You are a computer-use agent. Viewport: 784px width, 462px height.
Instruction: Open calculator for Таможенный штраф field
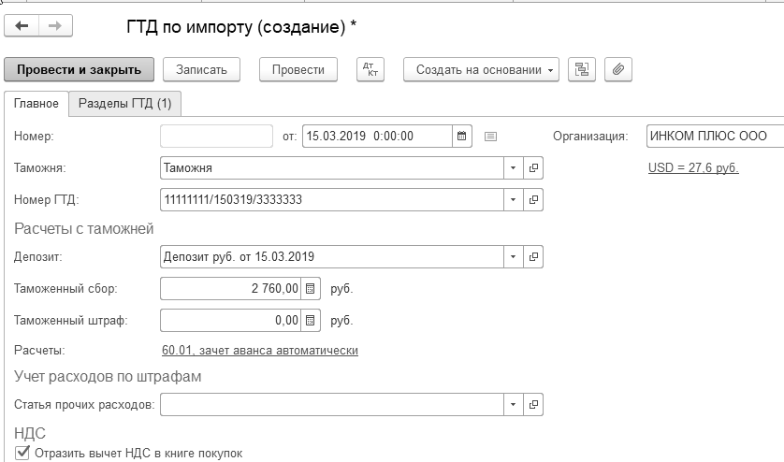pyautogui.click(x=312, y=321)
